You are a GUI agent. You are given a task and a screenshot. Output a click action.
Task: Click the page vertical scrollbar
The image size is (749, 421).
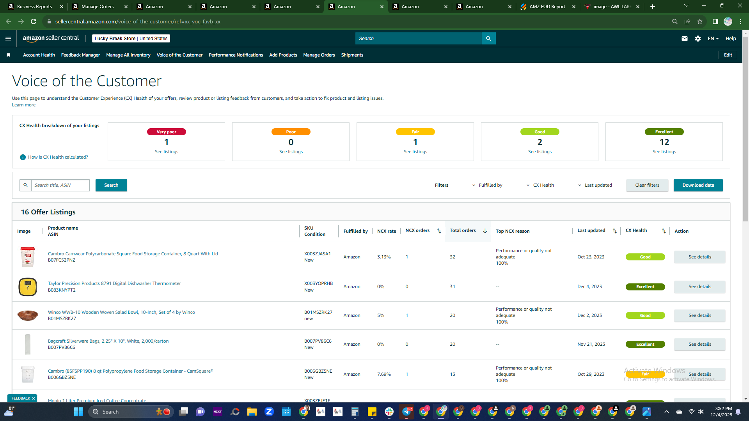(745, 129)
